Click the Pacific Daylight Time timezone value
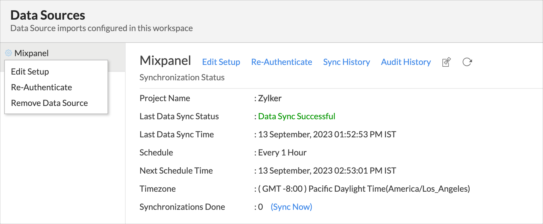 (x=364, y=189)
